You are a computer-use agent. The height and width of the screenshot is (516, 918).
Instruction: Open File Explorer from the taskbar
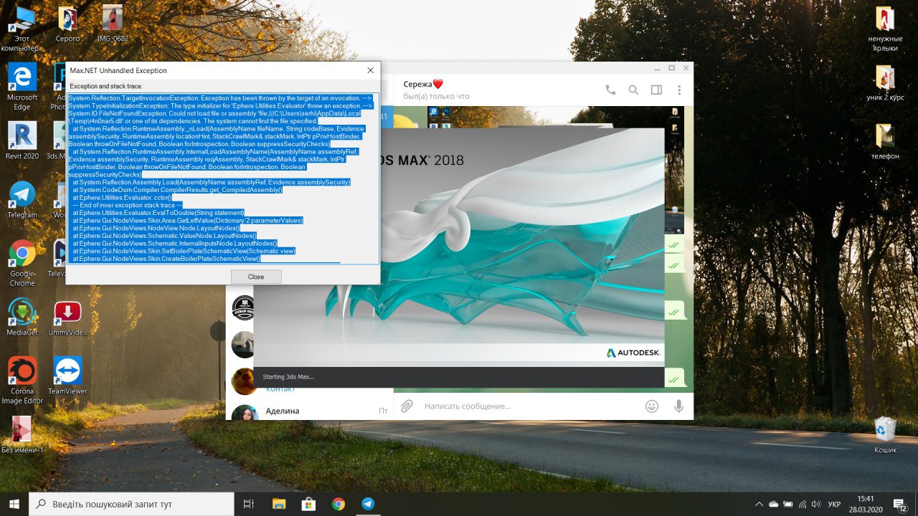279,504
